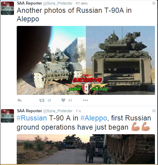Screen dimensions: 158x165
Task: Click the like count 21
Action: 70,100
